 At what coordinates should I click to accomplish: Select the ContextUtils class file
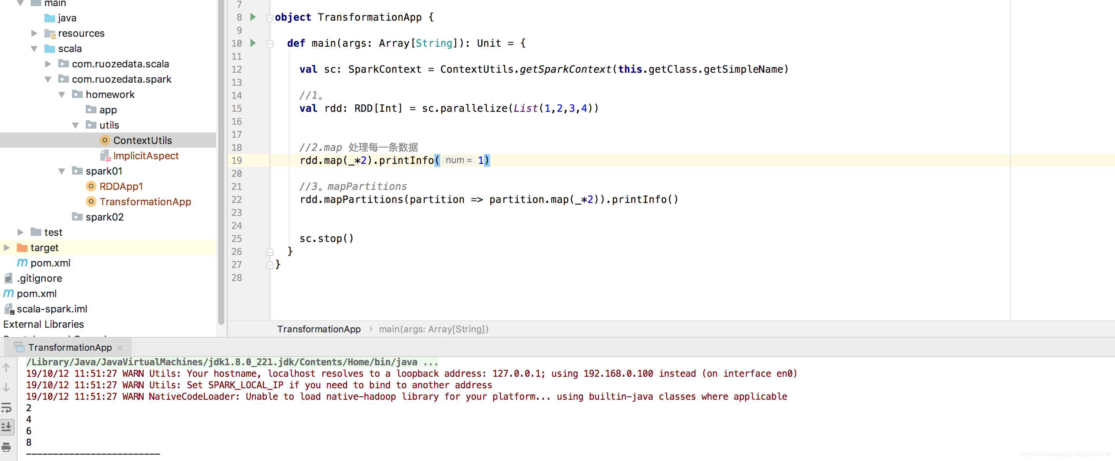click(x=142, y=140)
